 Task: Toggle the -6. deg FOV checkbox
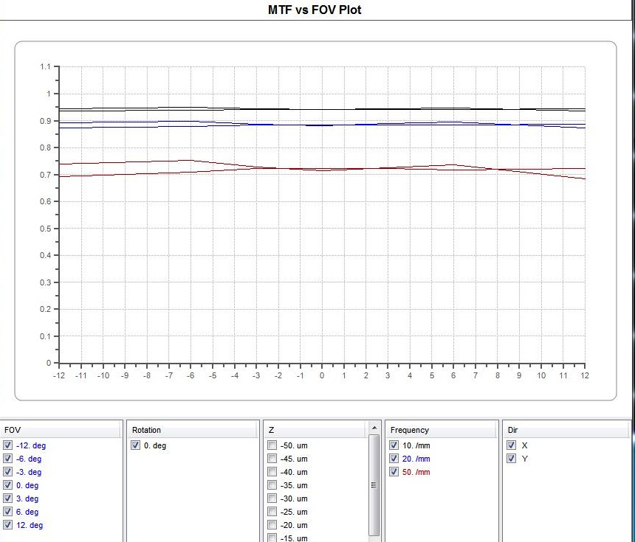coord(8,459)
